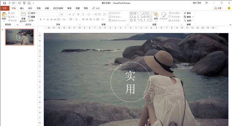This screenshot has width=232, height=126.
Task: Select the Triangle shape in gallery
Action: point(135,17)
